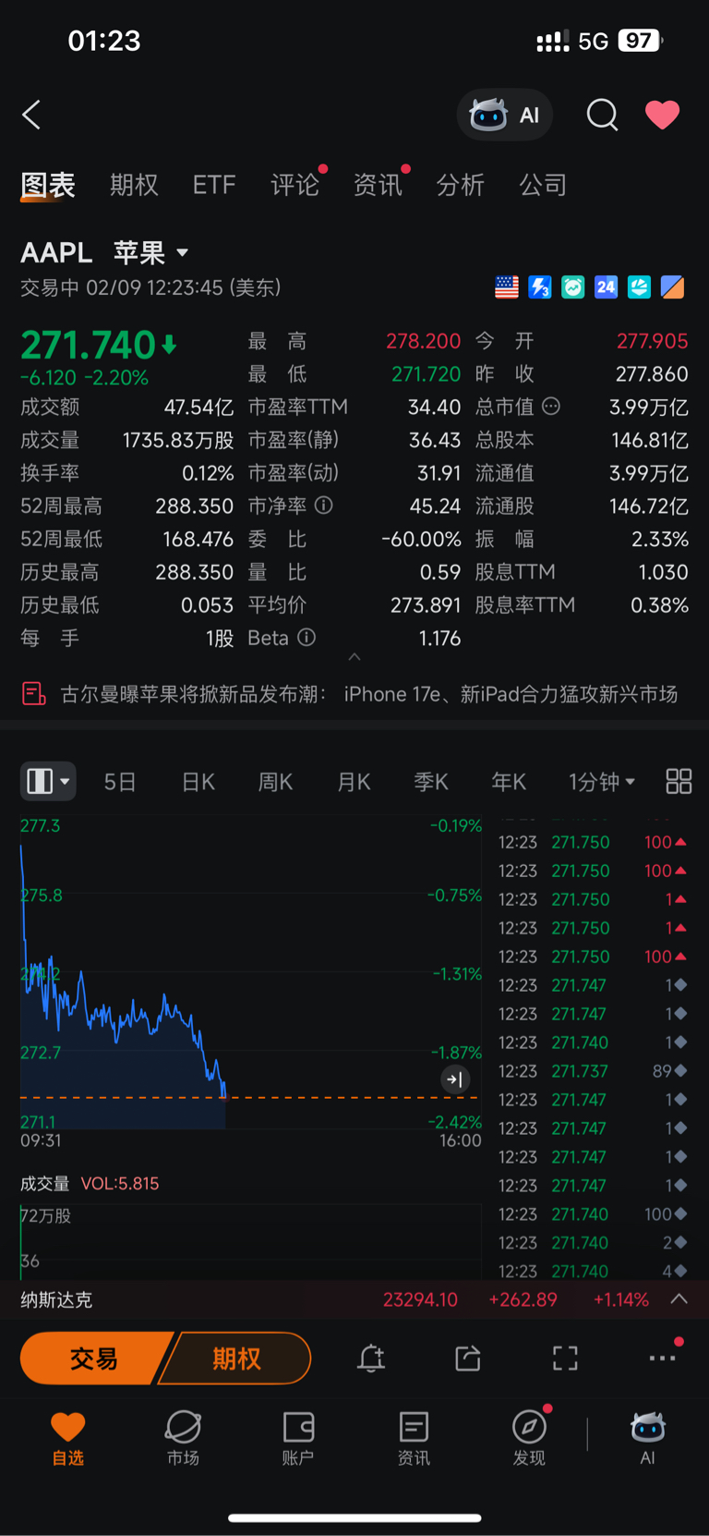Tap the info icon beside Beta
Screen dimensions: 709x1536
(306, 638)
